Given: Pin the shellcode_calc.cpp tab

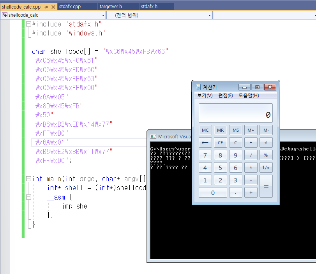Looking at the screenshot, I should pyautogui.click(x=46, y=7).
